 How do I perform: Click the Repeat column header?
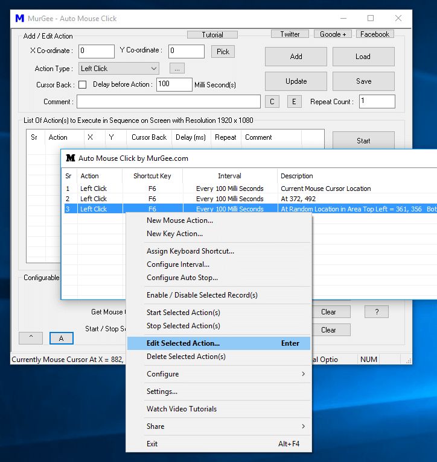[x=226, y=137]
